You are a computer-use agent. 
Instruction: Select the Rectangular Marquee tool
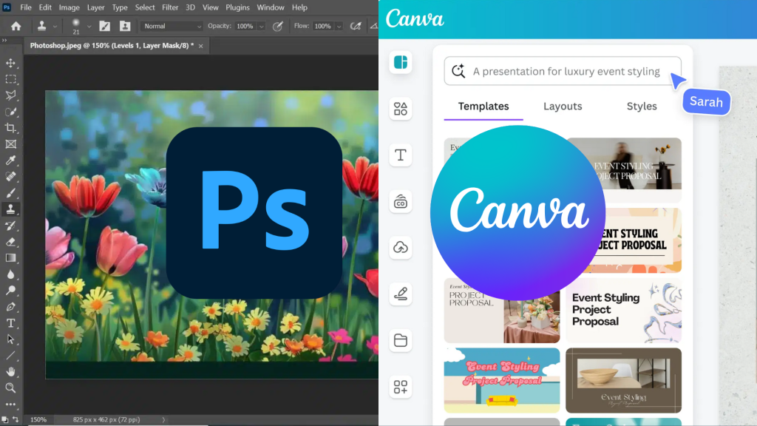click(10, 79)
